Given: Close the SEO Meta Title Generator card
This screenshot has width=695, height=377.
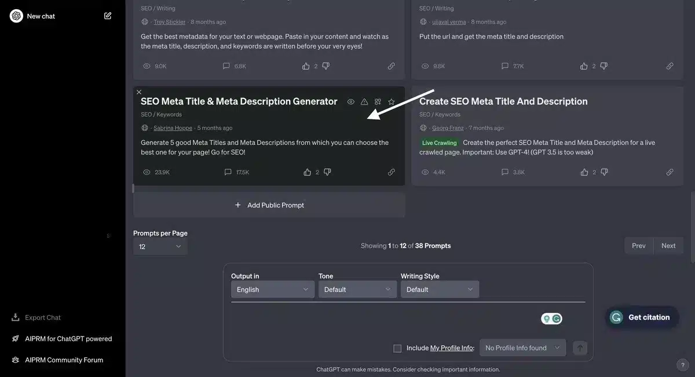Looking at the screenshot, I should tap(139, 92).
